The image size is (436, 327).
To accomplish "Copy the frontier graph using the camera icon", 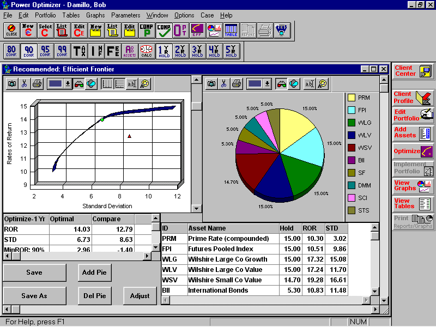I will (11, 83).
